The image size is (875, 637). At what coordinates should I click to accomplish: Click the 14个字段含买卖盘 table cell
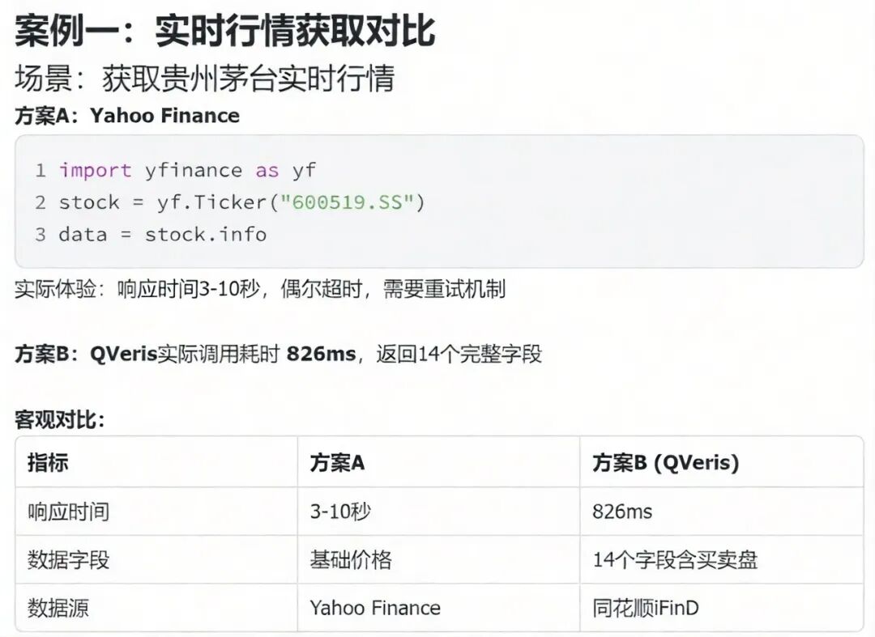pyautogui.click(x=675, y=559)
